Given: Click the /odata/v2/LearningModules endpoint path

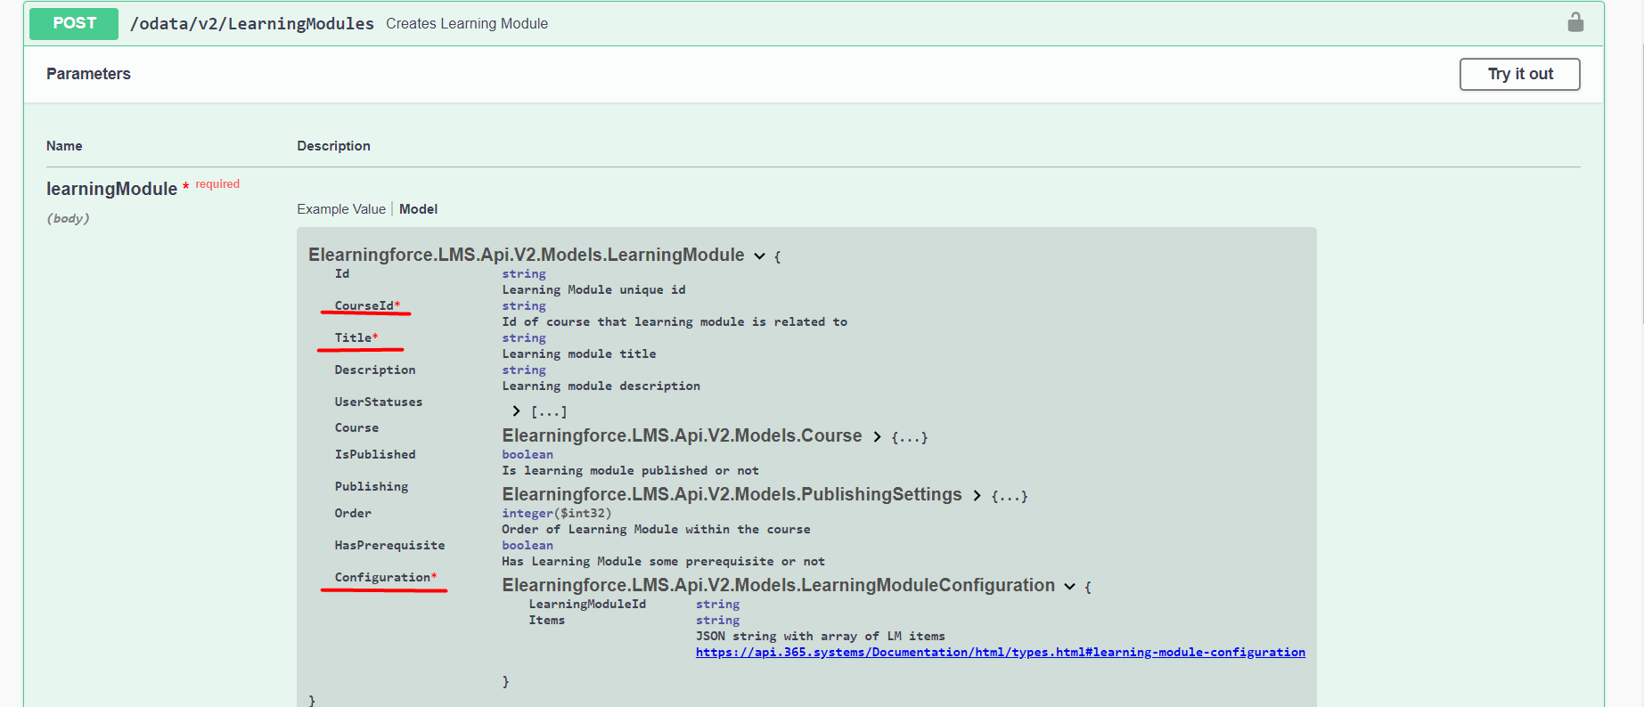Looking at the screenshot, I should coord(252,24).
